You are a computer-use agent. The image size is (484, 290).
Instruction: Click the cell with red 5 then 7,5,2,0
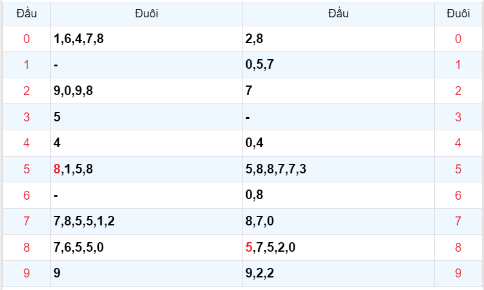pos(271,247)
